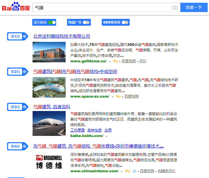Expand dropdown arrow after baike.baidu.com
The height and width of the screenshot is (178, 209).
[x=106, y=136]
